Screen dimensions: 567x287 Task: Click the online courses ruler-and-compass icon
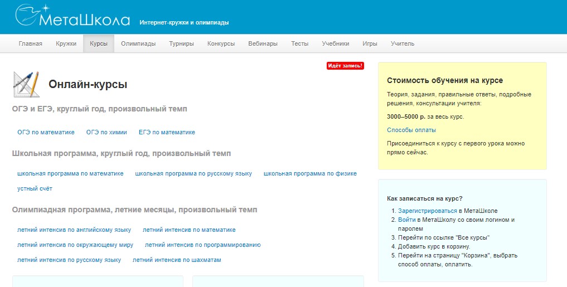pyautogui.click(x=26, y=85)
